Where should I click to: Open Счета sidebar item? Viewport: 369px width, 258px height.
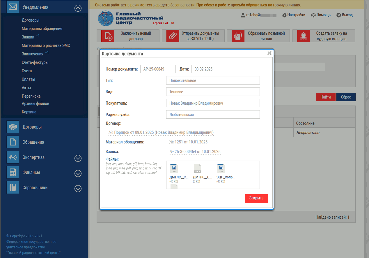pyautogui.click(x=27, y=71)
